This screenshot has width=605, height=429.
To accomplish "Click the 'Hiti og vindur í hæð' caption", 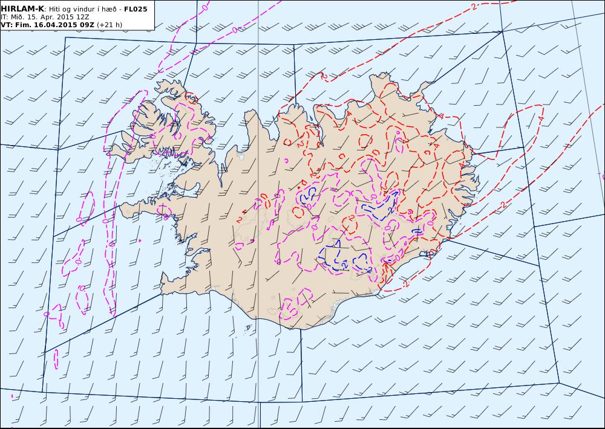I will click(83, 9).
